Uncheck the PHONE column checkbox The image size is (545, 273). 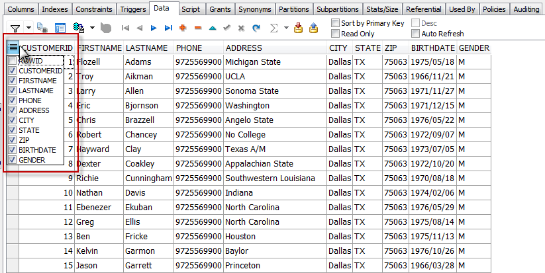tap(13, 100)
